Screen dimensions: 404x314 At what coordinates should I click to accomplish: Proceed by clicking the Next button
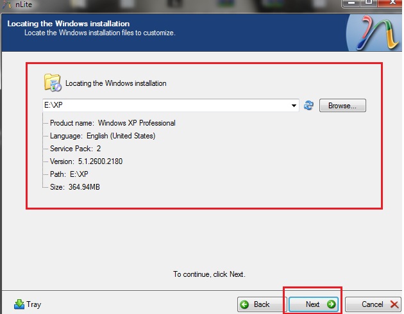tap(314, 304)
